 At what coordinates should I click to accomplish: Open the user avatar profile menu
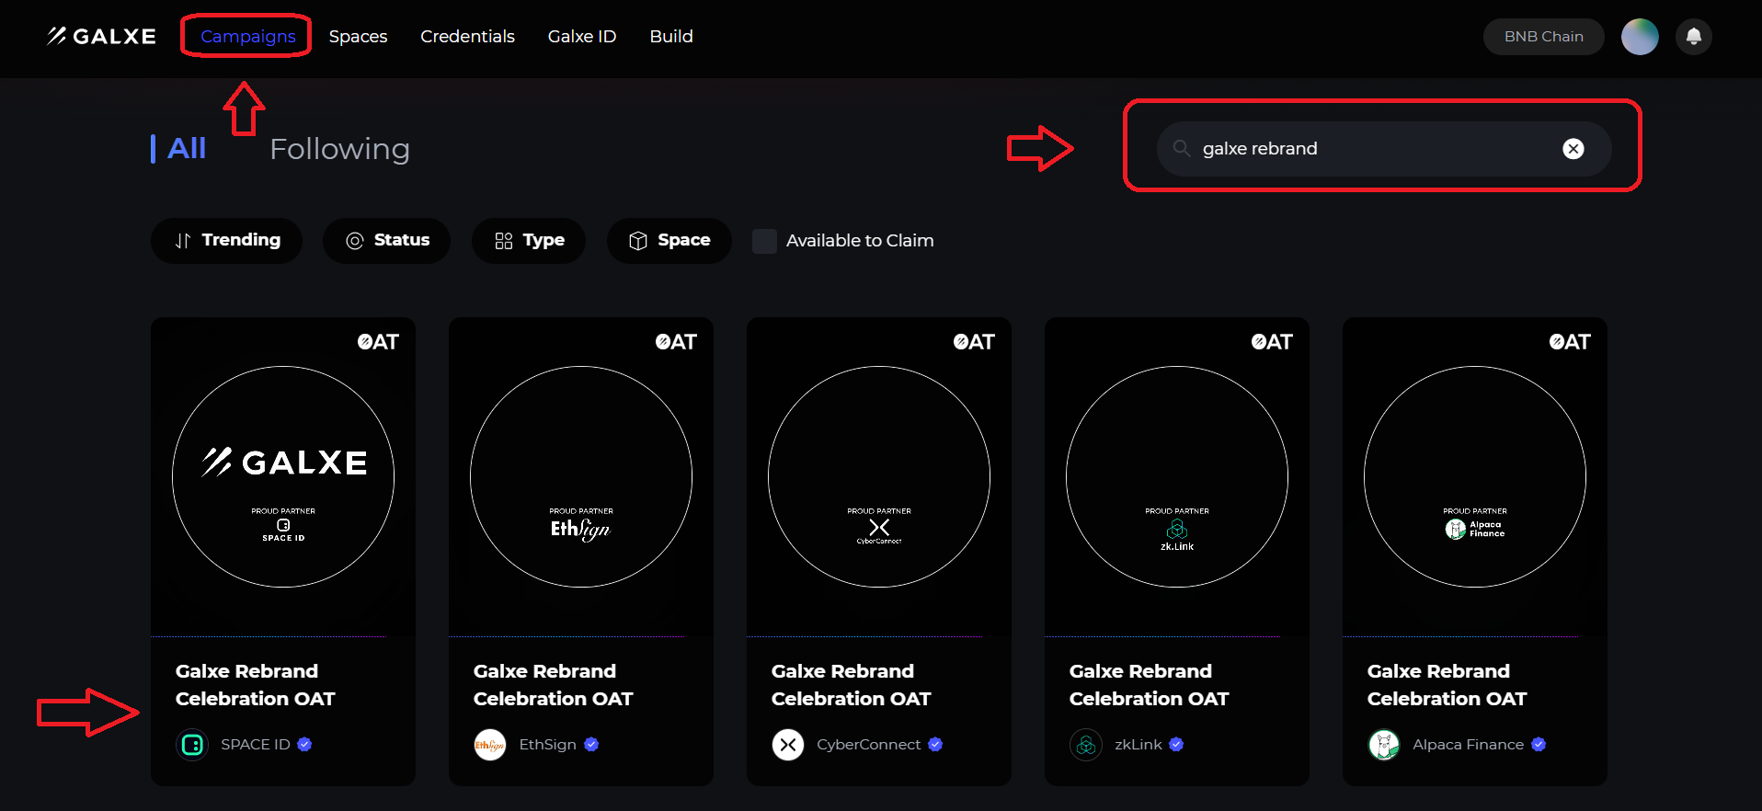pyautogui.click(x=1640, y=37)
